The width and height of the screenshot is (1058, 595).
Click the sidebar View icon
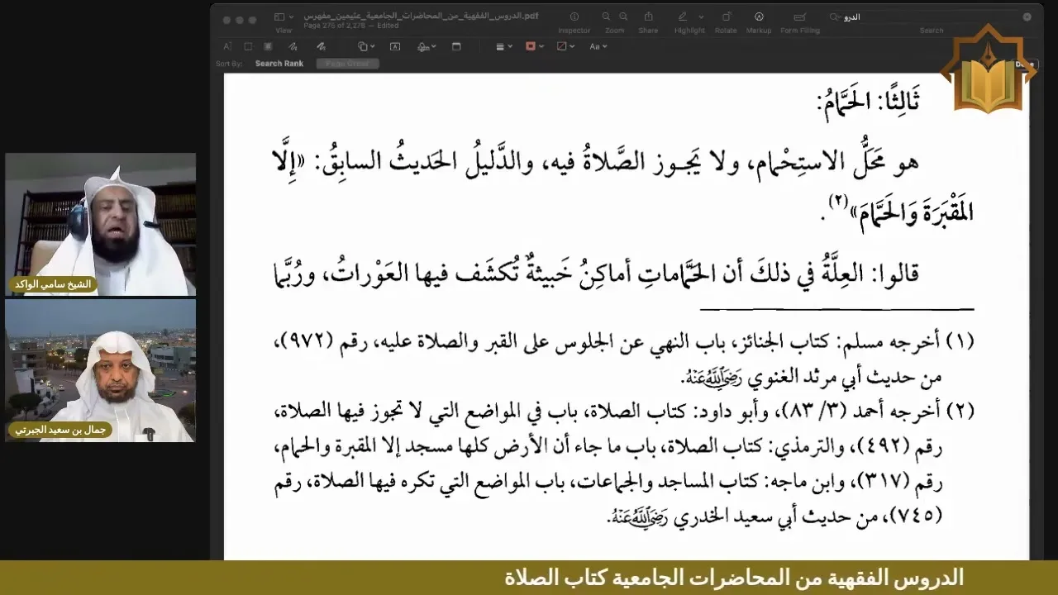tap(279, 17)
